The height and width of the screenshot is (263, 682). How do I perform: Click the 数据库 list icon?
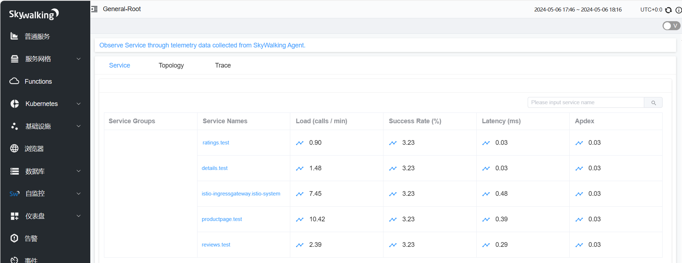tap(14, 171)
